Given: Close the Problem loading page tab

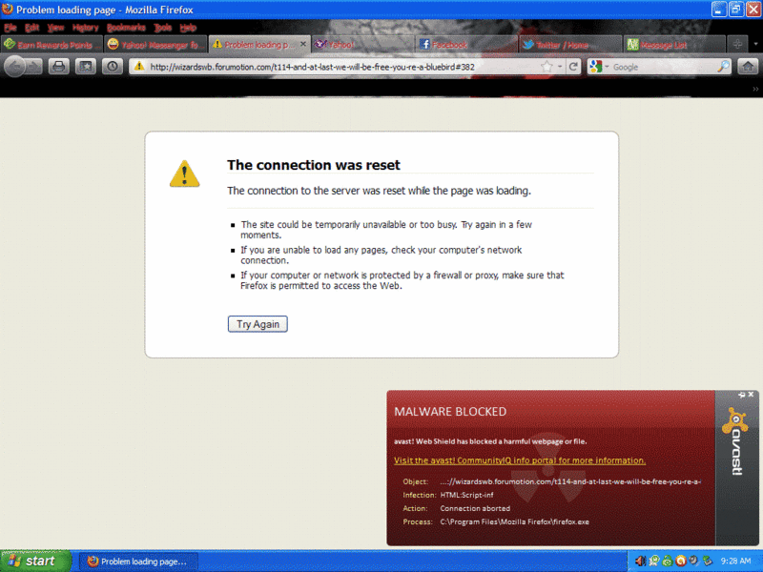Looking at the screenshot, I should point(303,44).
